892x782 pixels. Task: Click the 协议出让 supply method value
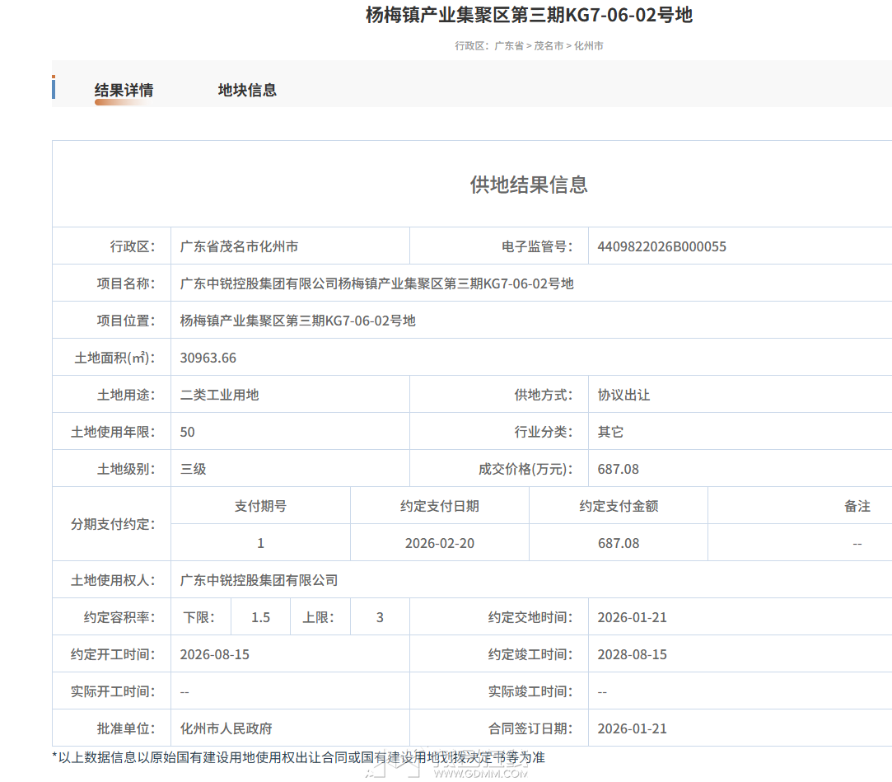(x=623, y=395)
